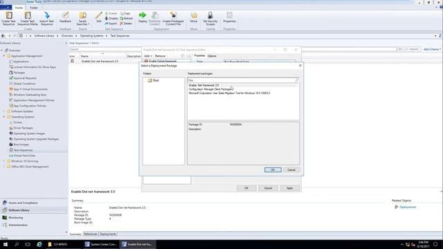Screen dimensions: 443x249
Task: Switch to Deployments tab at bottom
Action: coord(108,234)
